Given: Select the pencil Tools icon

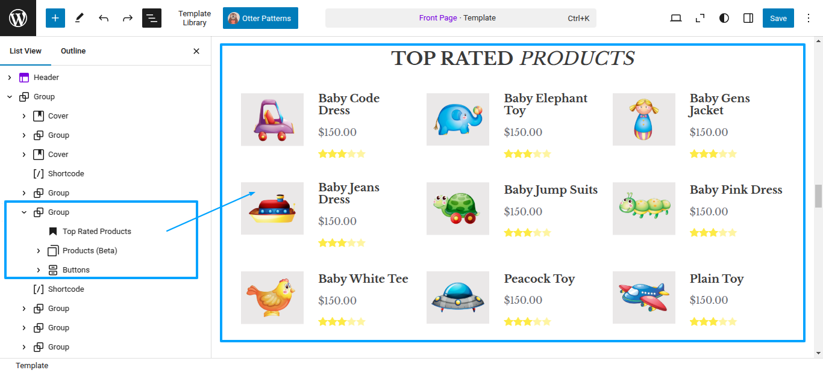Looking at the screenshot, I should pyautogui.click(x=79, y=18).
